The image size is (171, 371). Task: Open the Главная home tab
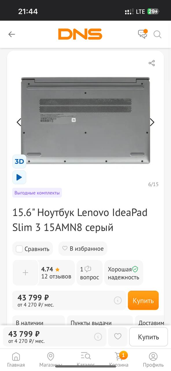point(16,360)
